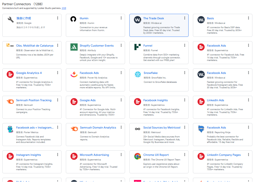Select the The Trade Desk connector title

pyautogui.click(x=154, y=18)
